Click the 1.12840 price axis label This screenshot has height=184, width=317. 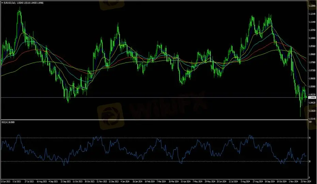312,6
